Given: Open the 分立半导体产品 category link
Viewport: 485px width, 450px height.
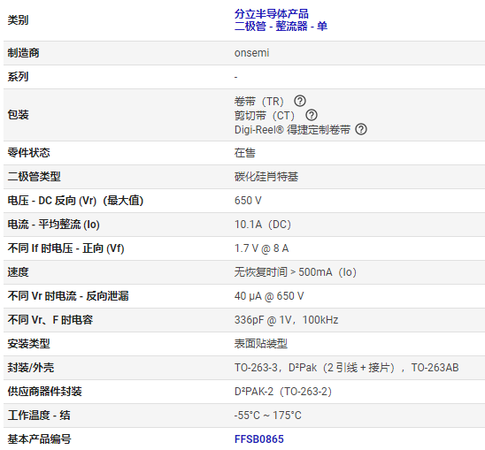Looking at the screenshot, I should (272, 14).
